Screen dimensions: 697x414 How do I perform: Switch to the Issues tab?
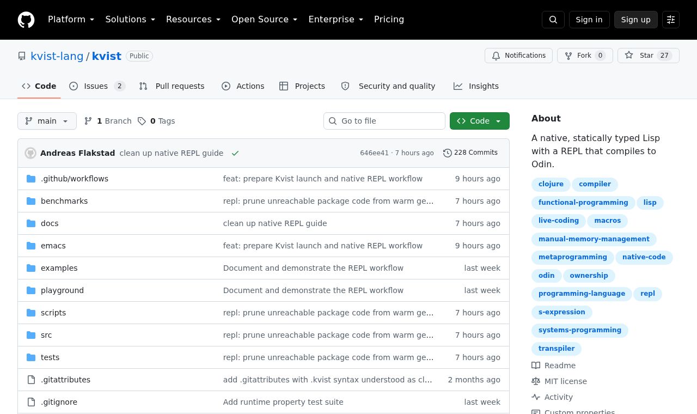coord(97,86)
